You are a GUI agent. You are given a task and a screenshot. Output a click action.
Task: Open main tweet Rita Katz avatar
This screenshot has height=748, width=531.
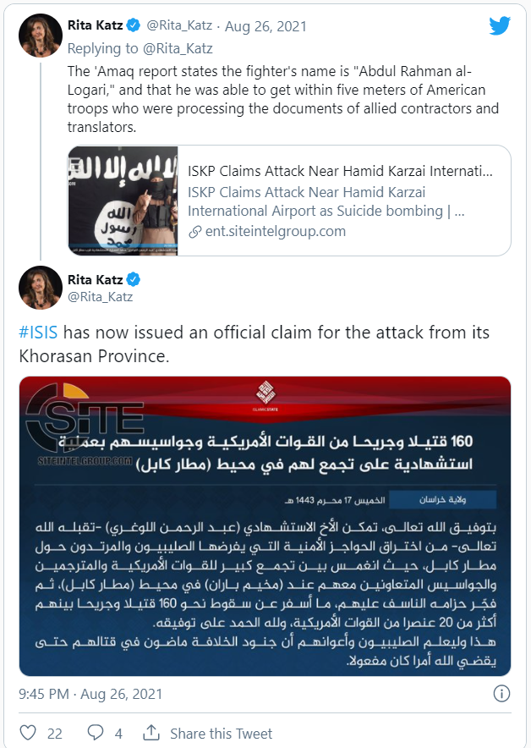click(x=40, y=288)
